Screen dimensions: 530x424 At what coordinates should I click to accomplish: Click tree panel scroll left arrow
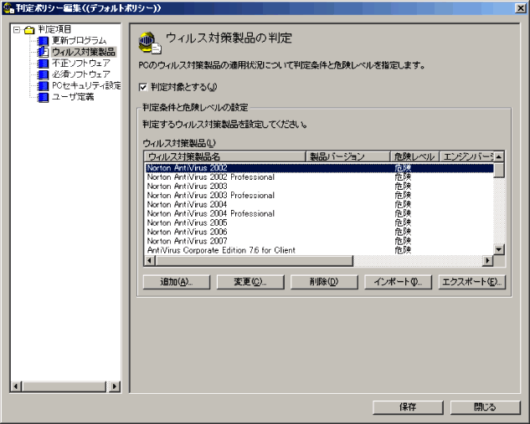[17, 386]
